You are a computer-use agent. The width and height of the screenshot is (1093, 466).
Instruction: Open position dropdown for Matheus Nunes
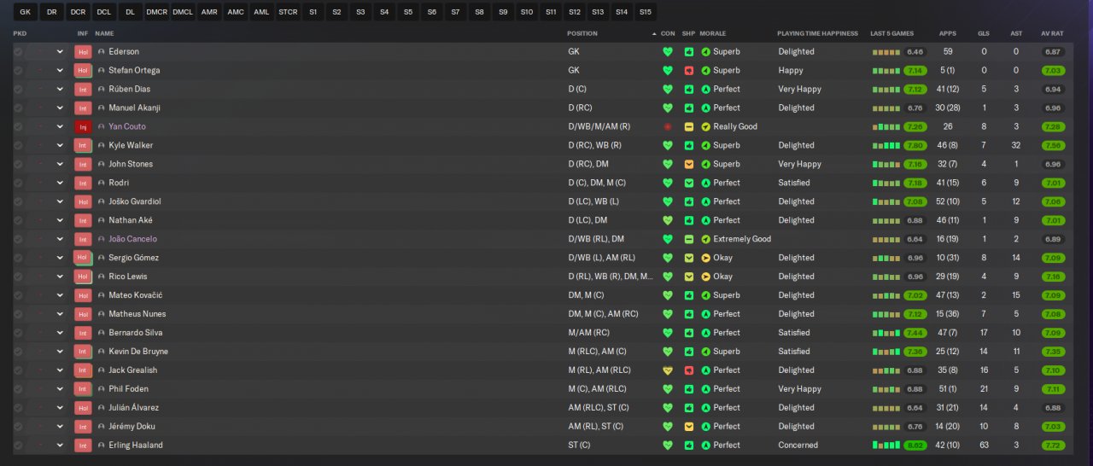(60, 314)
